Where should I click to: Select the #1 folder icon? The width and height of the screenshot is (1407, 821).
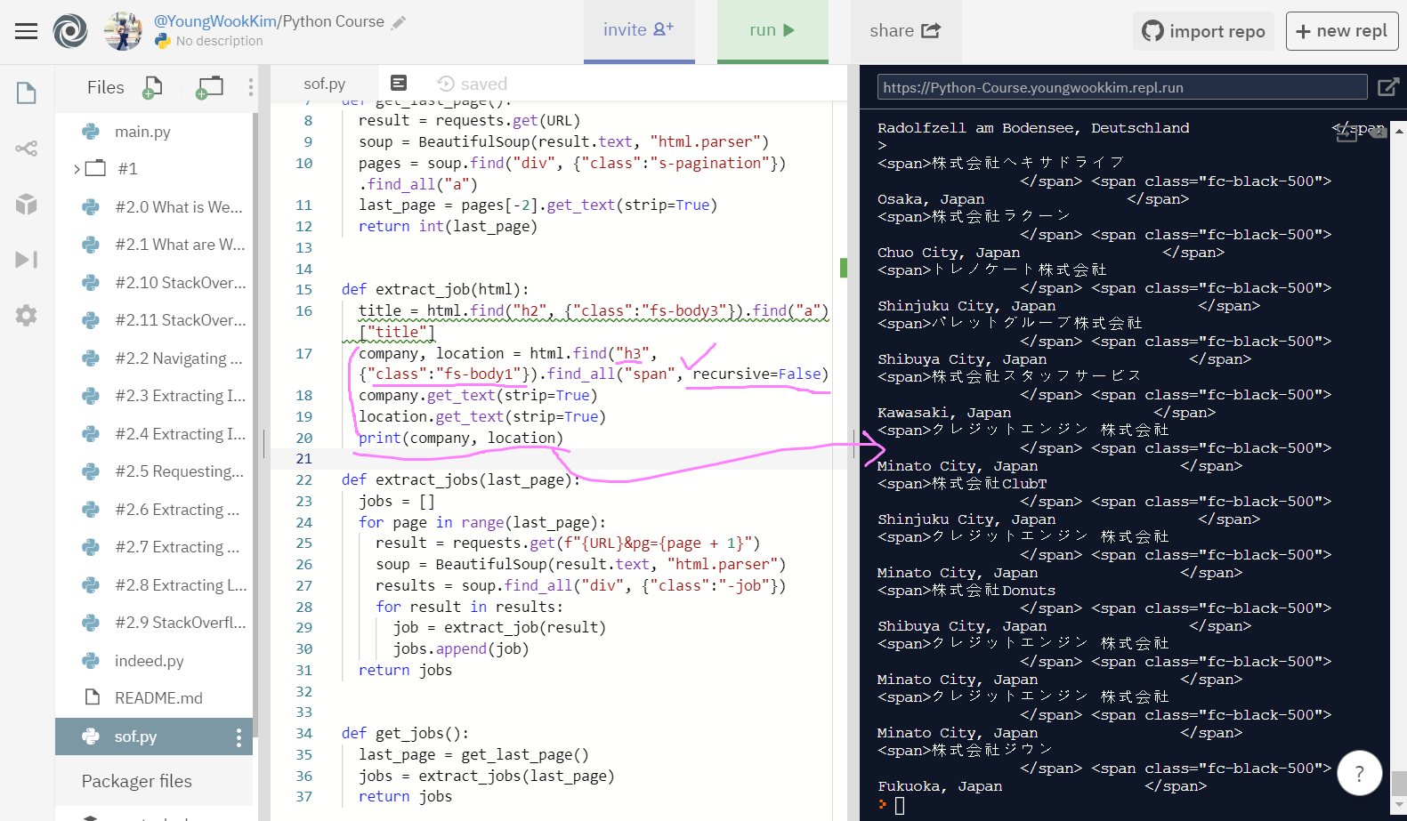tap(95, 168)
